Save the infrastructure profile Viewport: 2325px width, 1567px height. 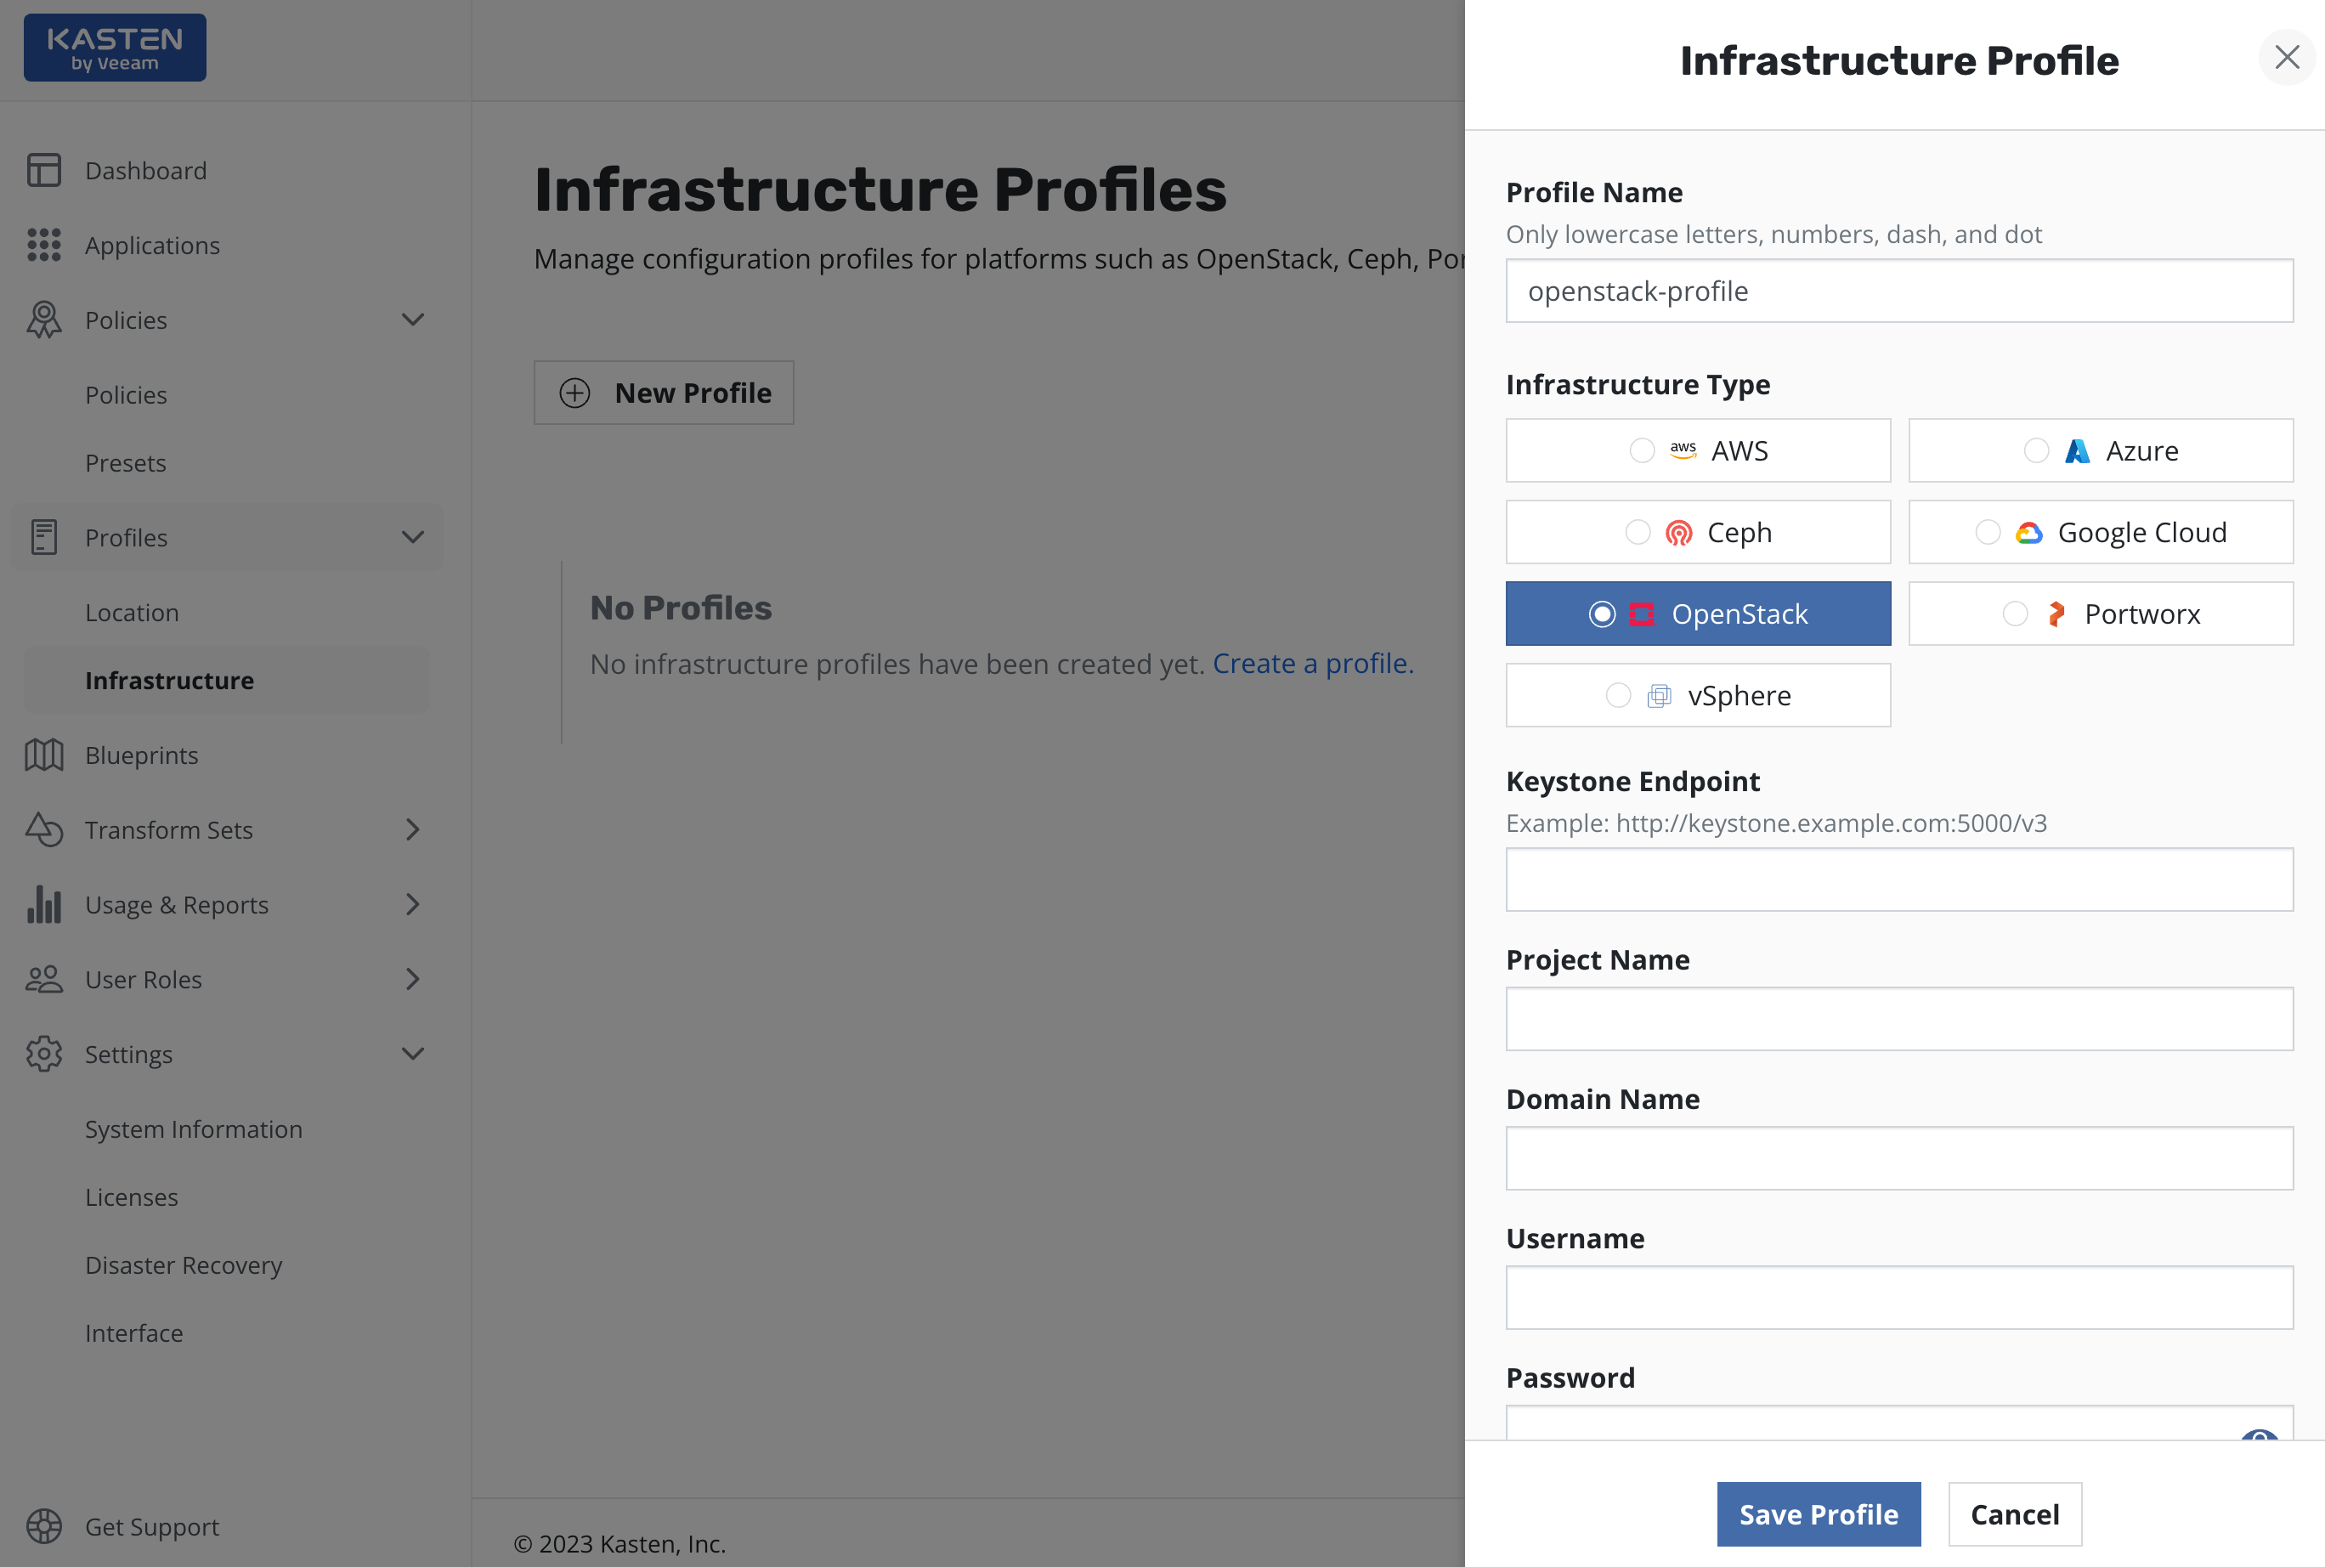1819,1514
